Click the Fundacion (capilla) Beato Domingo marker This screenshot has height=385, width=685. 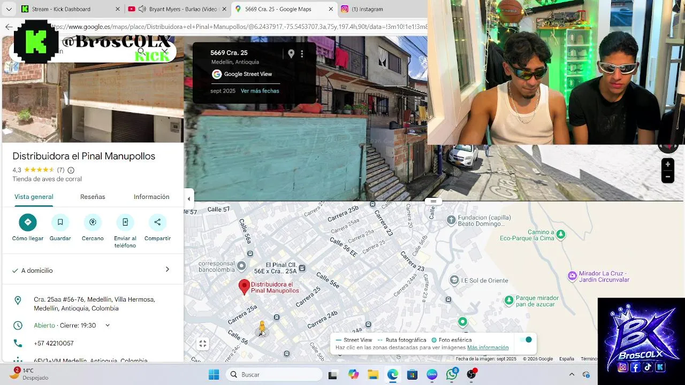coord(451,219)
